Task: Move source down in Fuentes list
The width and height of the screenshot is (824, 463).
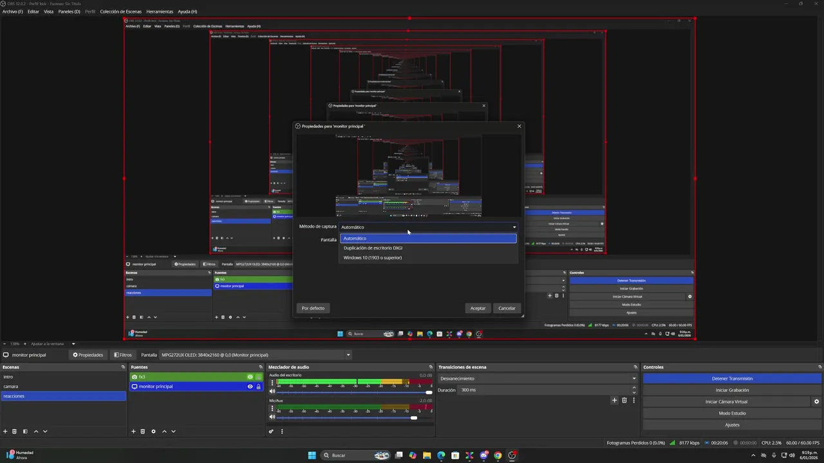Action: tap(173, 431)
